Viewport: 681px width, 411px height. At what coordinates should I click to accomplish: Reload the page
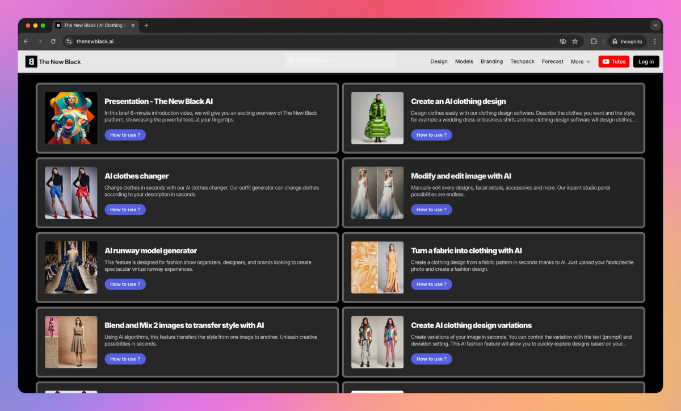click(53, 41)
